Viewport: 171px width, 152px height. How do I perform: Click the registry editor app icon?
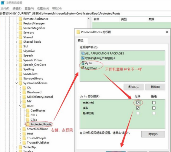[x=2, y=3]
